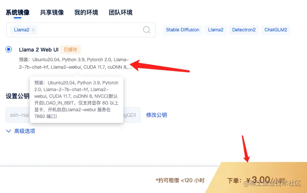Screen dimensions: 307x193
Task: Click the 约可租借 <120 小时 text
Action: [x=180, y=180]
